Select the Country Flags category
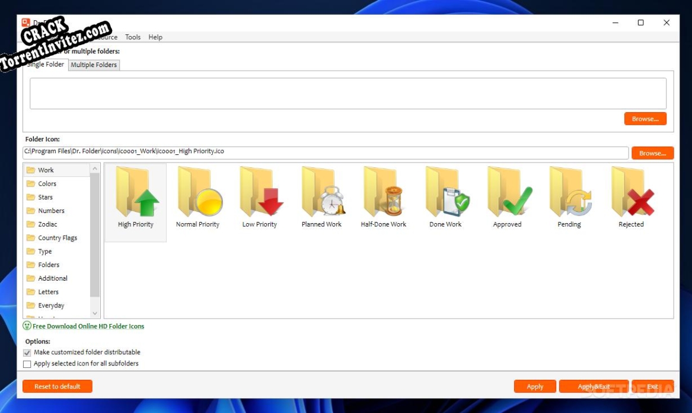Viewport: 692px width, 413px height. coord(55,237)
